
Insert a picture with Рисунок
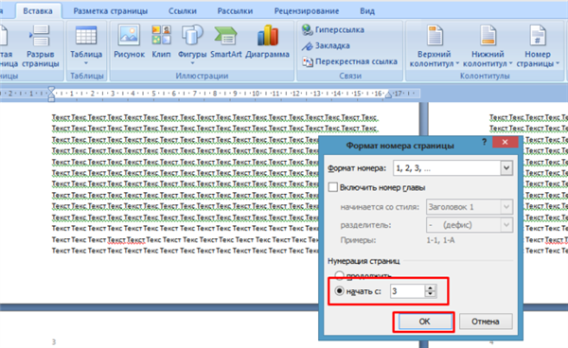click(x=129, y=42)
